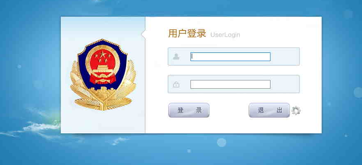The width and height of the screenshot is (362, 165).
Task: Click the 退出 exit button
Action: tap(269, 110)
